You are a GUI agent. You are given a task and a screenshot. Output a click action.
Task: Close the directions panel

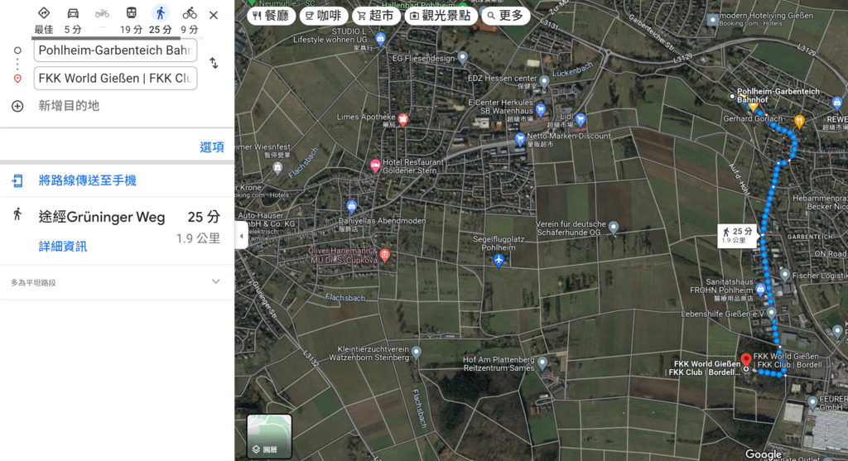(214, 15)
